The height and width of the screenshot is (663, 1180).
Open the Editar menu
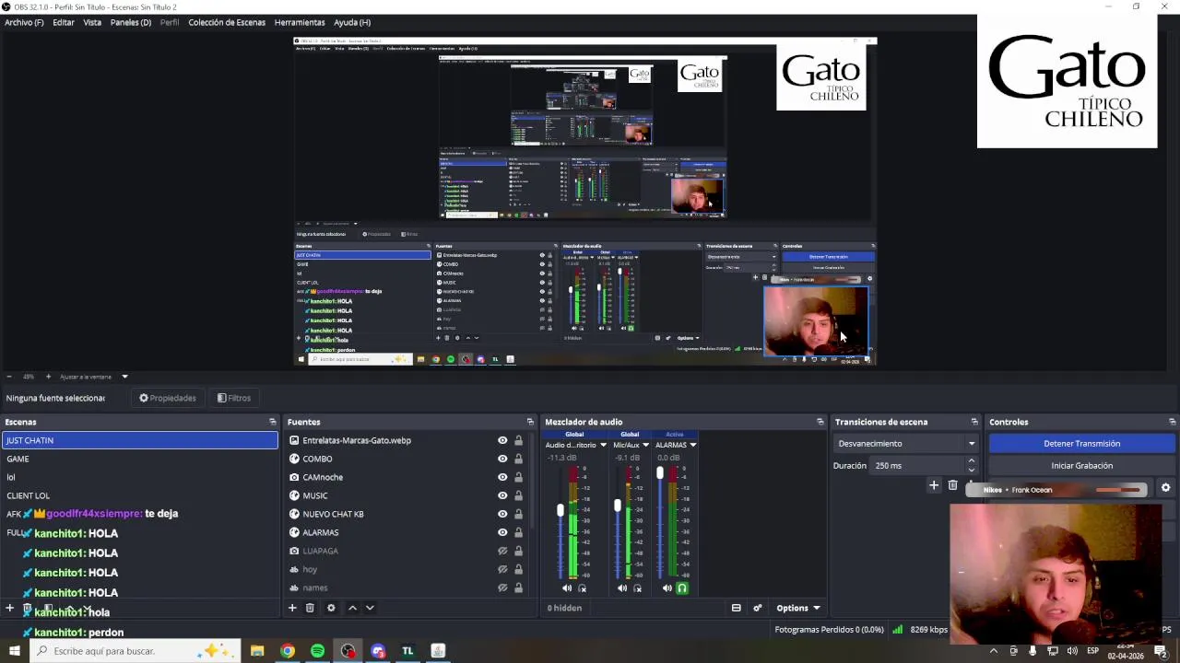click(x=64, y=22)
